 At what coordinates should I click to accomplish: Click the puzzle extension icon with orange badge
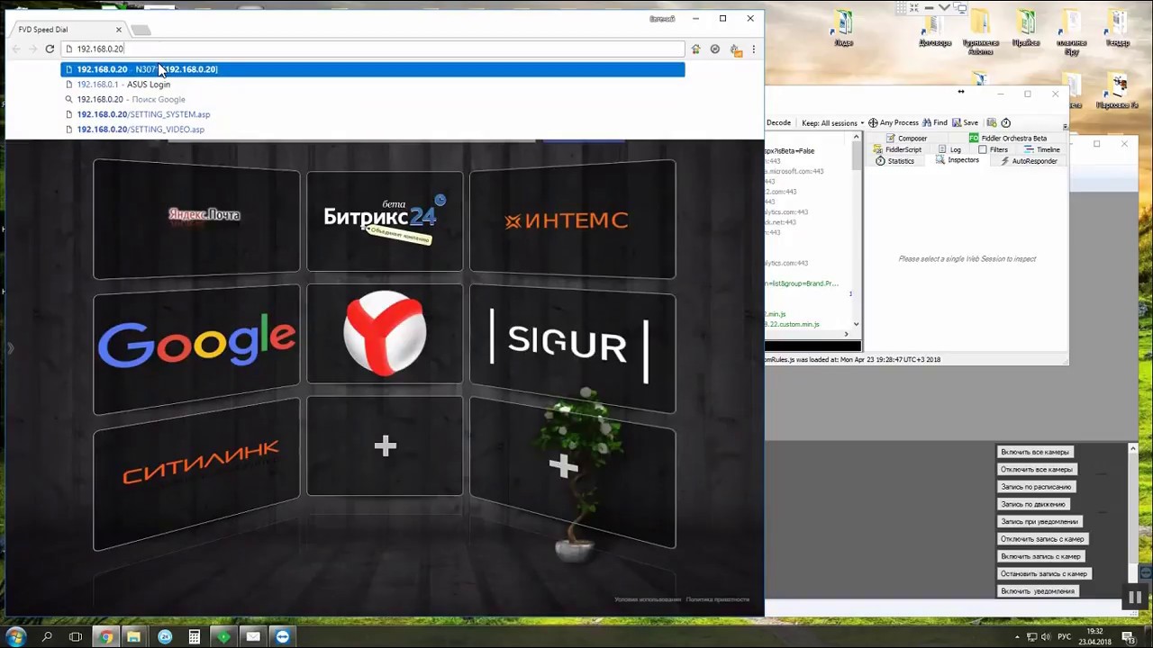point(735,49)
